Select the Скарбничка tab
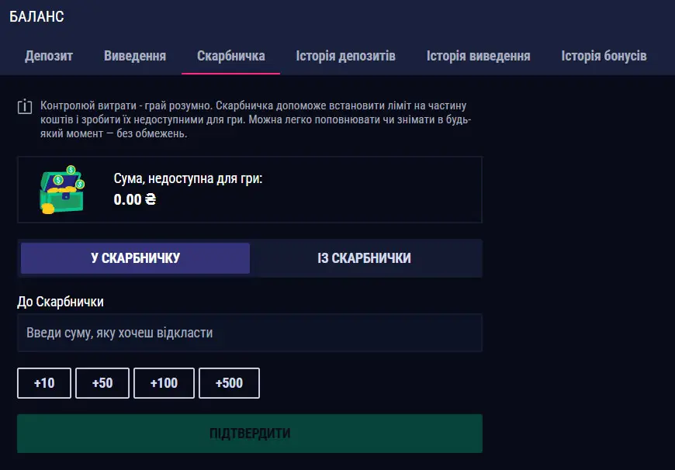The height and width of the screenshot is (470, 675). pos(230,56)
